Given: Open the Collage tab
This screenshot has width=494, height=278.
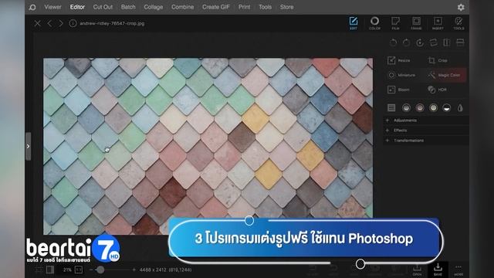Looking at the screenshot, I should [x=153, y=7].
